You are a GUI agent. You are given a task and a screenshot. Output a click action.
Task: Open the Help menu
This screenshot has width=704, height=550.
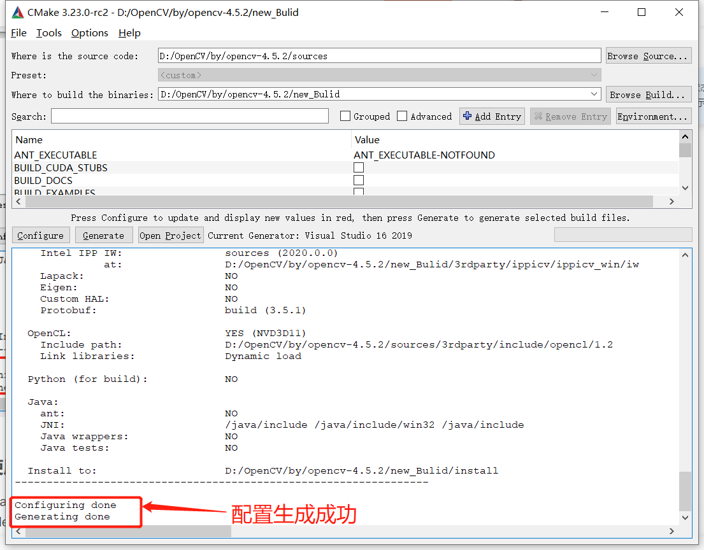129,32
